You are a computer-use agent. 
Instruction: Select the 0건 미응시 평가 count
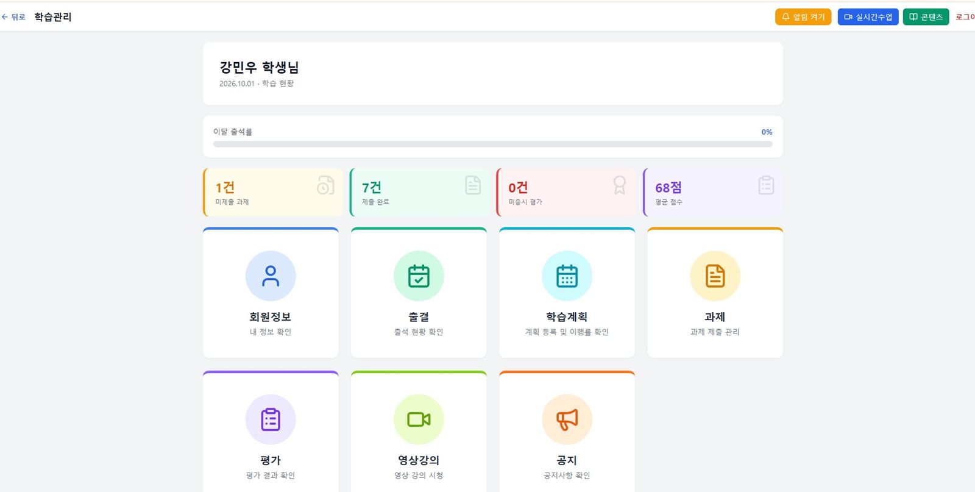(x=518, y=187)
